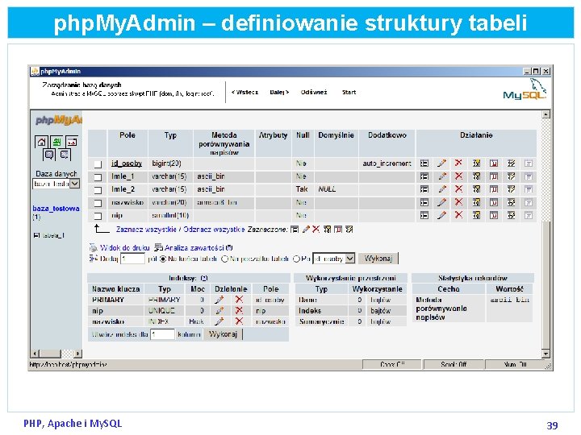Tick the Imie_1 row checkbox
The height and width of the screenshot is (435, 581).
click(98, 177)
